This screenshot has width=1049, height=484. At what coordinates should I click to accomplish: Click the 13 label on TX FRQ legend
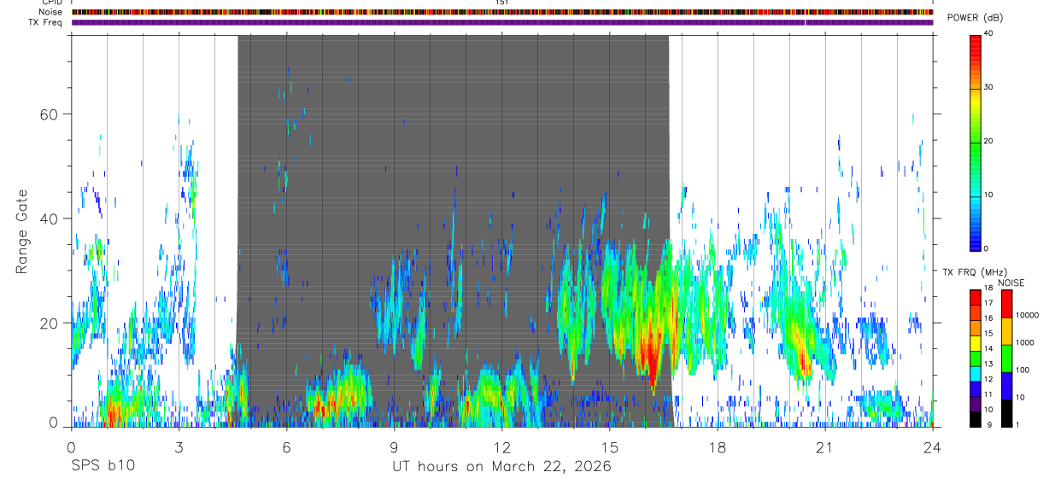(x=988, y=364)
